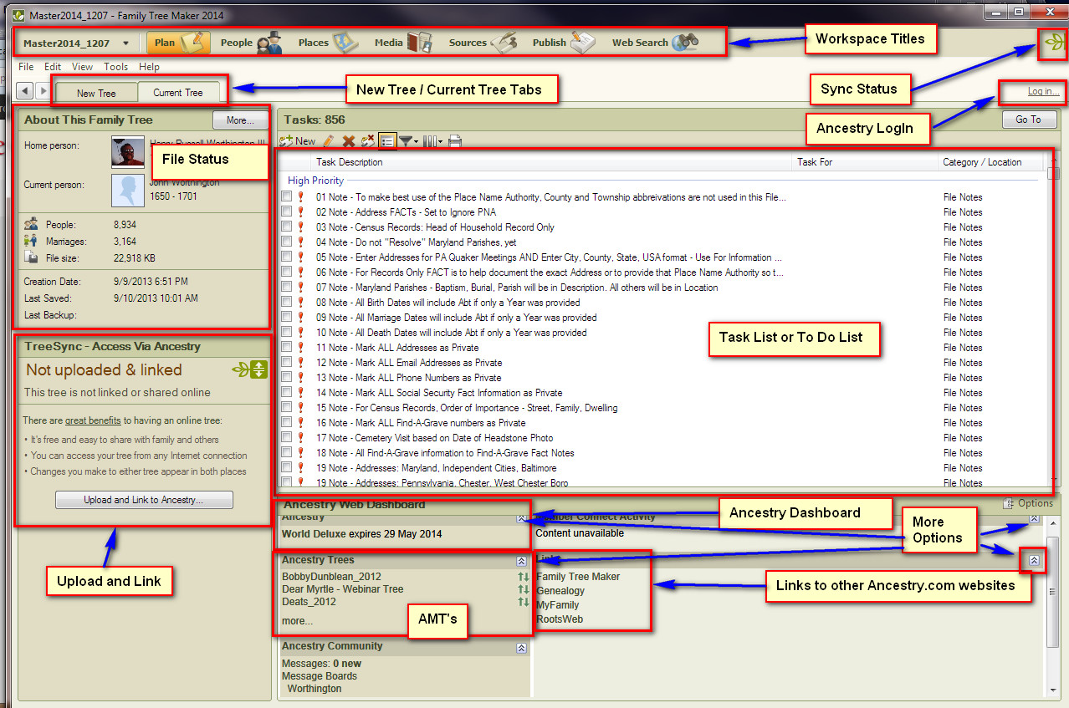Open the Places workspace

coord(328,43)
